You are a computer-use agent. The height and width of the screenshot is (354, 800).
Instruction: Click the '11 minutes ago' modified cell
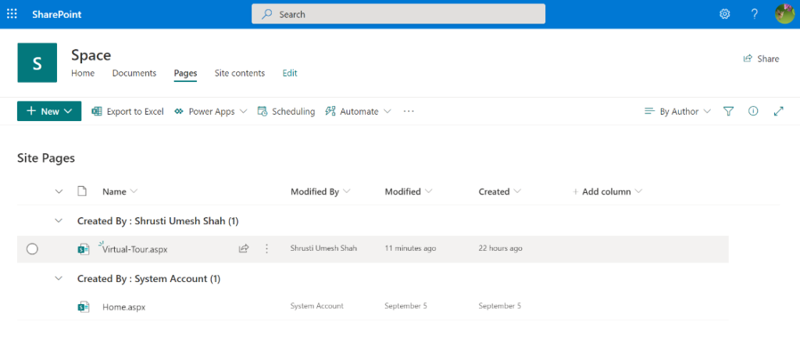tap(410, 249)
